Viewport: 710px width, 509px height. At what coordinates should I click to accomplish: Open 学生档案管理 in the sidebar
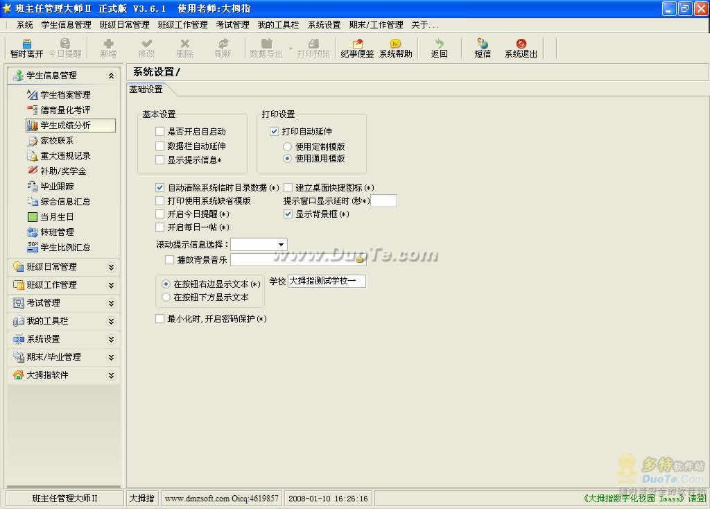[x=65, y=95]
